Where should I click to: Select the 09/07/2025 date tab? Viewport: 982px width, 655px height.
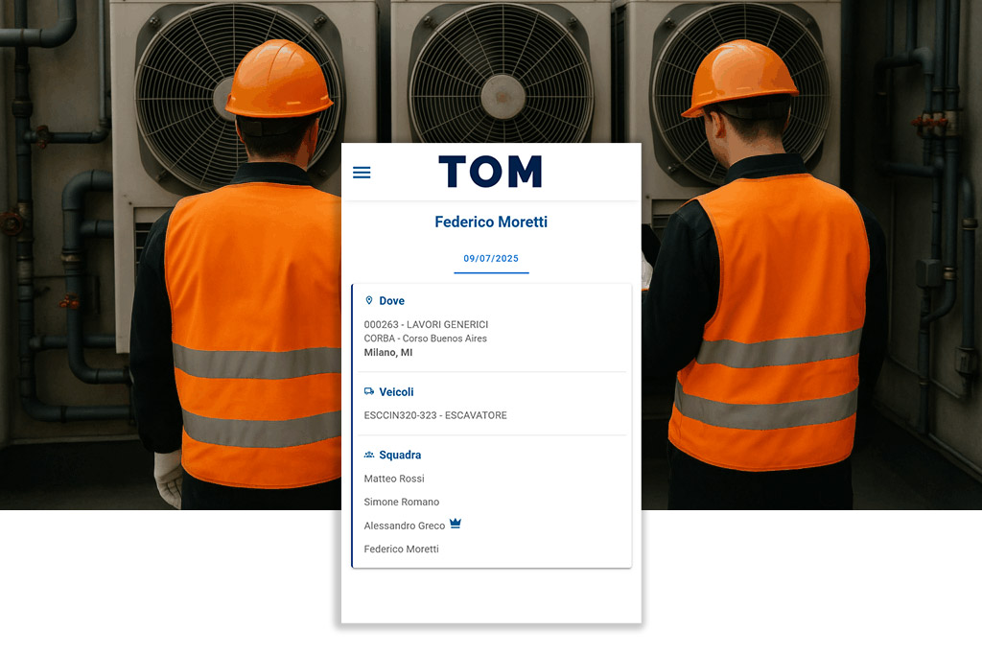coord(491,259)
